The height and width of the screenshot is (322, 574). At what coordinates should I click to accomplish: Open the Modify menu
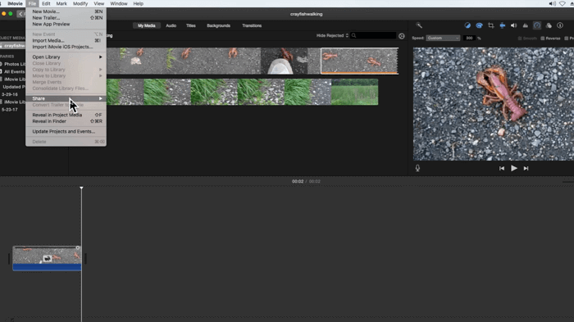80,3
